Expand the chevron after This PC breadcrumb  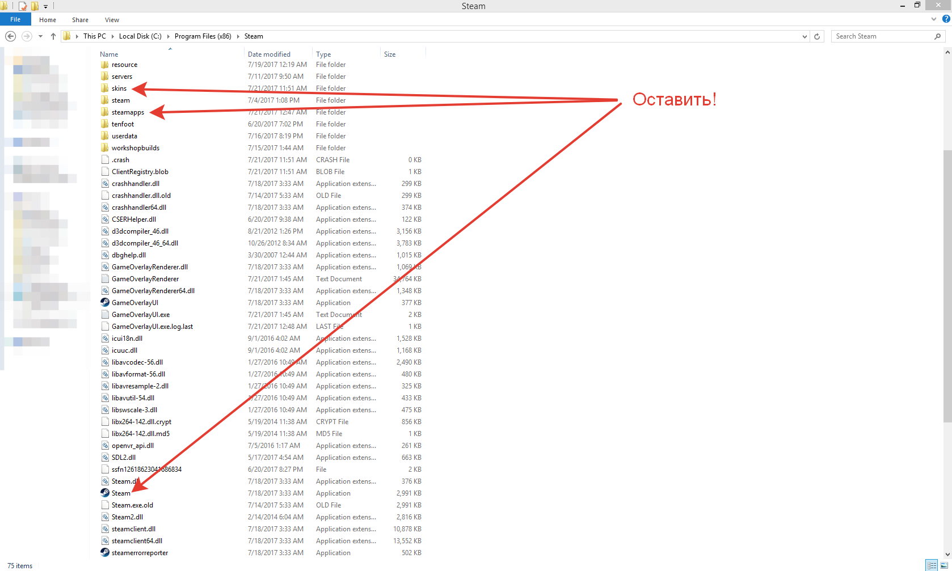click(112, 36)
